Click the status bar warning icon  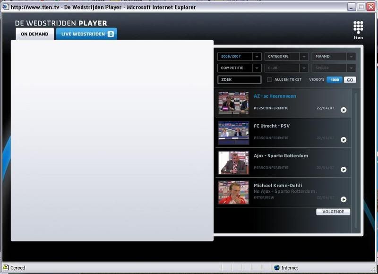tap(6, 267)
